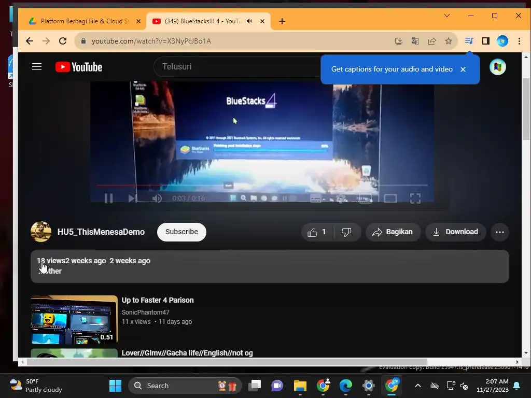Open the YouTube account avatar
This screenshot has height=398, width=531.
click(x=497, y=67)
